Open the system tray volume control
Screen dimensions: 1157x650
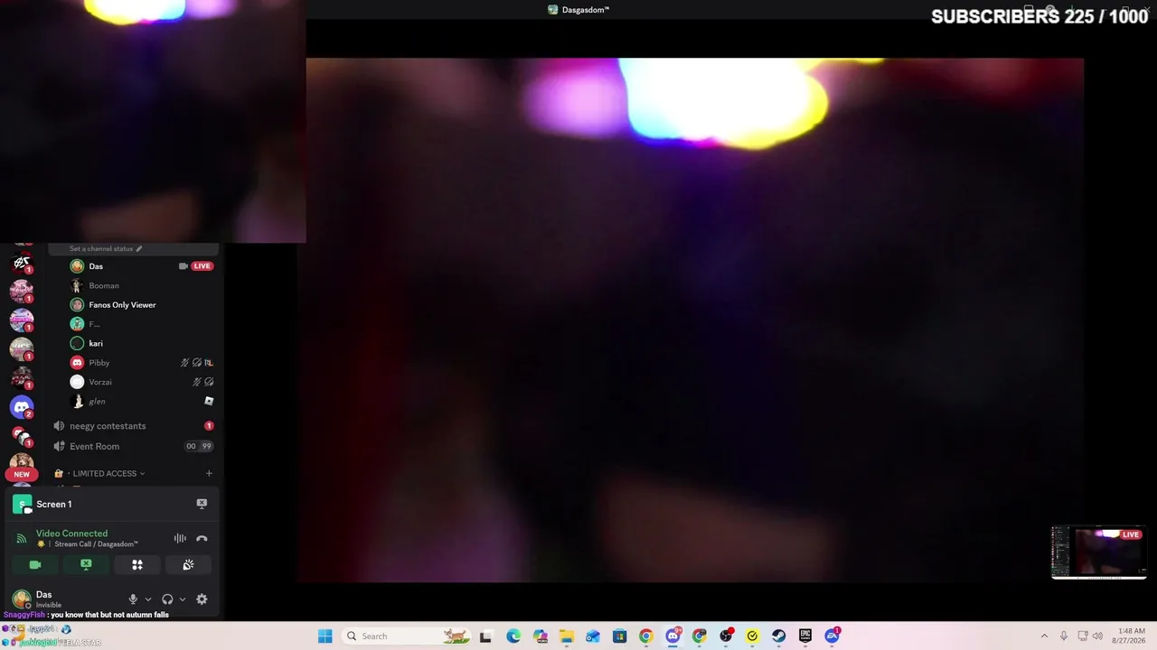[x=1098, y=636]
